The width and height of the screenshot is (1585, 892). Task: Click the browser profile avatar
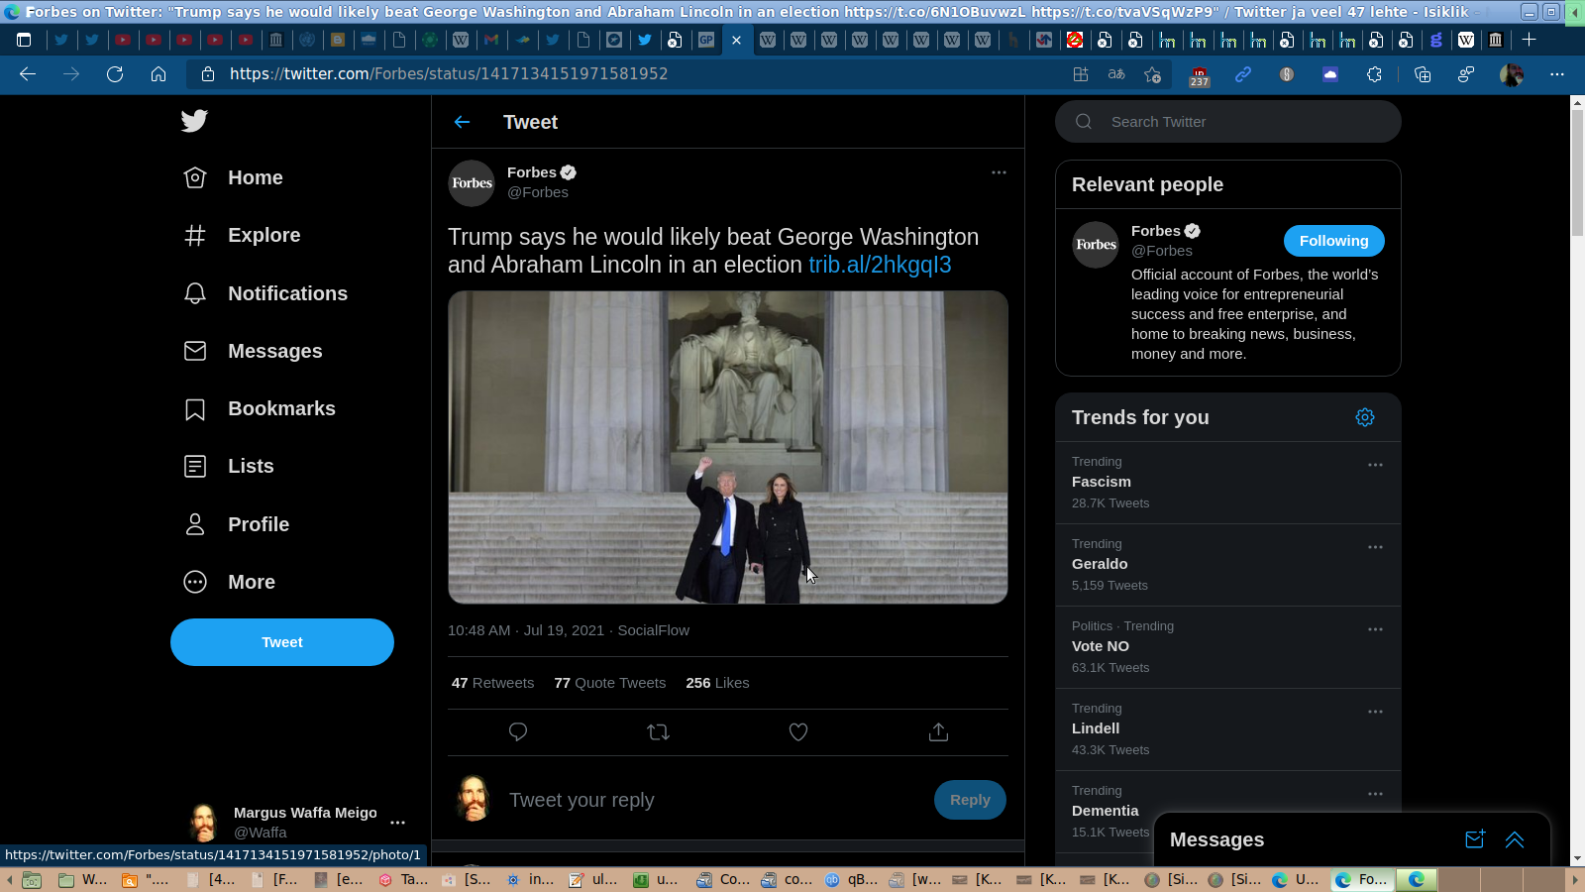pyautogui.click(x=1512, y=74)
